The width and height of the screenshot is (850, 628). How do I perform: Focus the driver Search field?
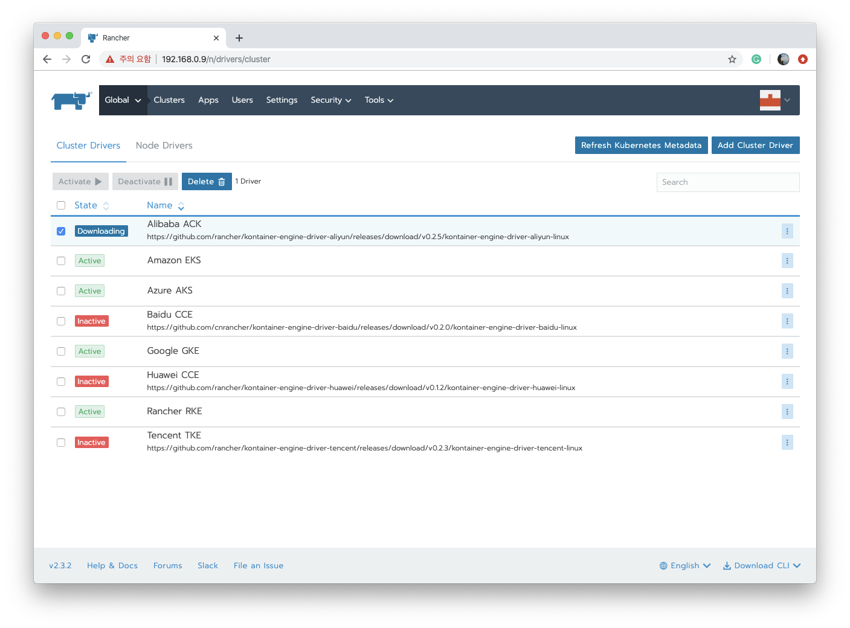[x=728, y=182]
